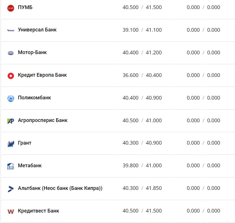Image resolution: width=235 pixels, height=223 pixels.
Task: Click the ПУМБ bank logo icon
Action: [x=11, y=8]
